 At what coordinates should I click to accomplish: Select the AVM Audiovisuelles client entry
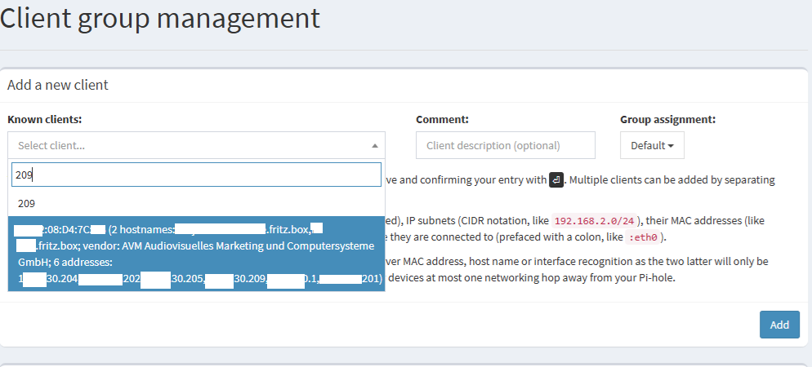pos(196,254)
